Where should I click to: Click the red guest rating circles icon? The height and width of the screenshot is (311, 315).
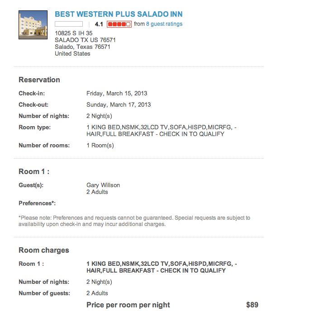coord(119,24)
